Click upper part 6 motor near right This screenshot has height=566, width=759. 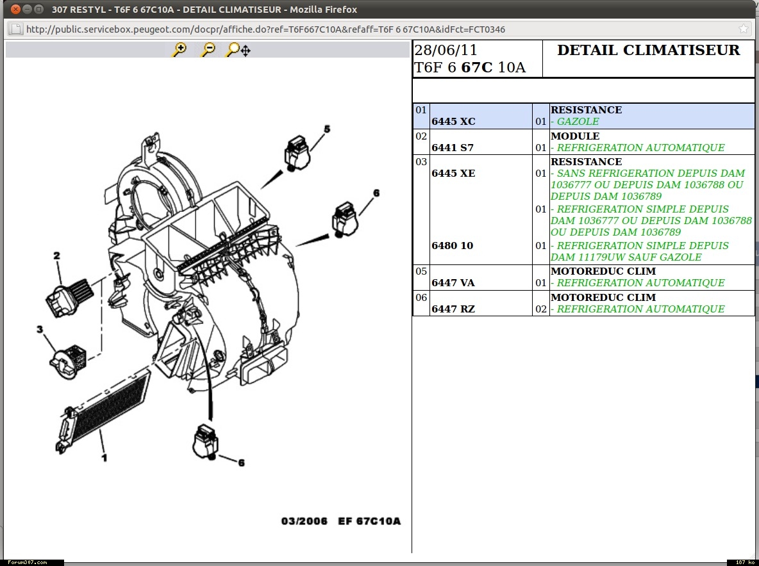[345, 220]
